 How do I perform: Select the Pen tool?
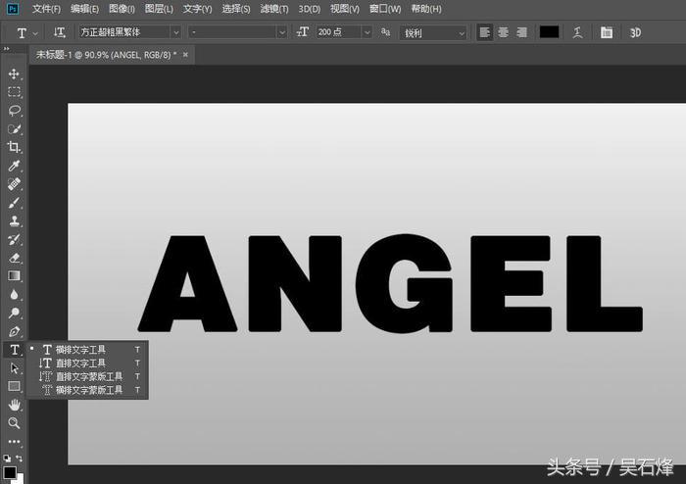click(x=14, y=331)
